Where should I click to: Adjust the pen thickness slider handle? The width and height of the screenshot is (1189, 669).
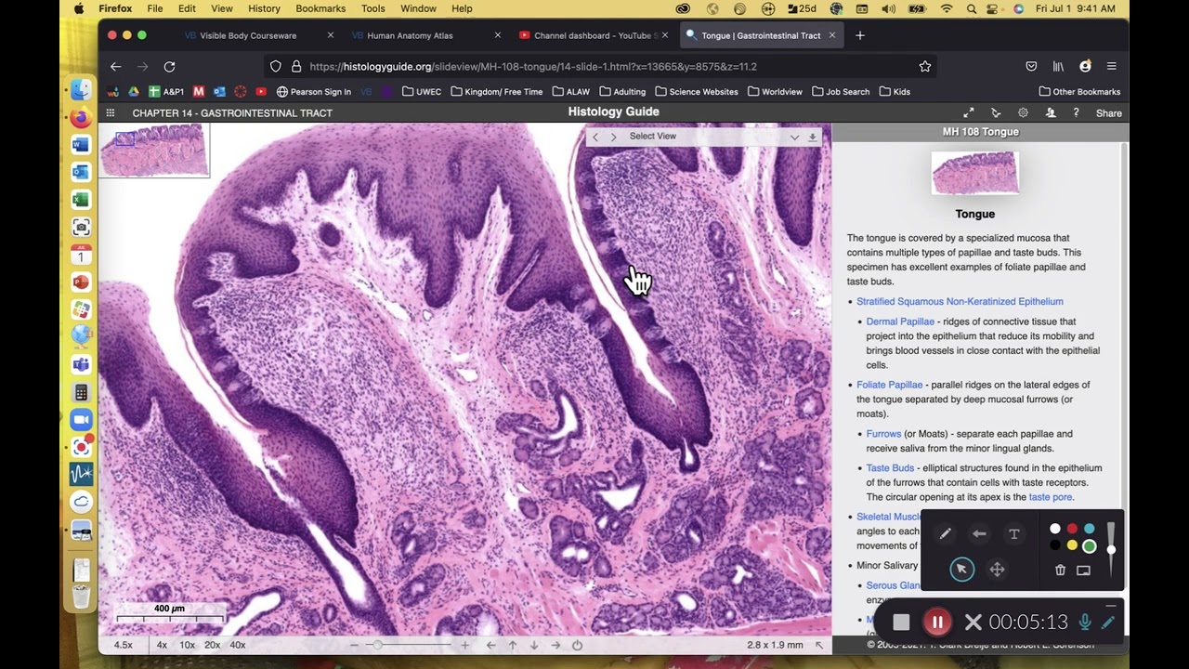[x=1111, y=549]
